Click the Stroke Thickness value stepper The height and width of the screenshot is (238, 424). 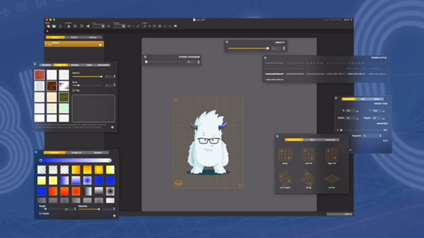[x=199, y=62]
